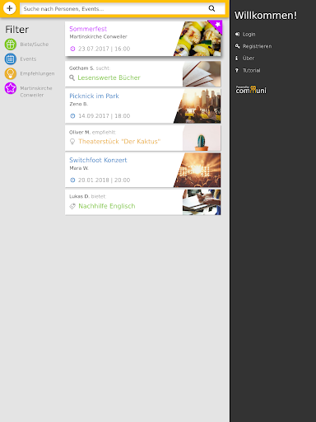Open Zeno B. organizer name
The image size is (316, 422).
[x=78, y=104]
